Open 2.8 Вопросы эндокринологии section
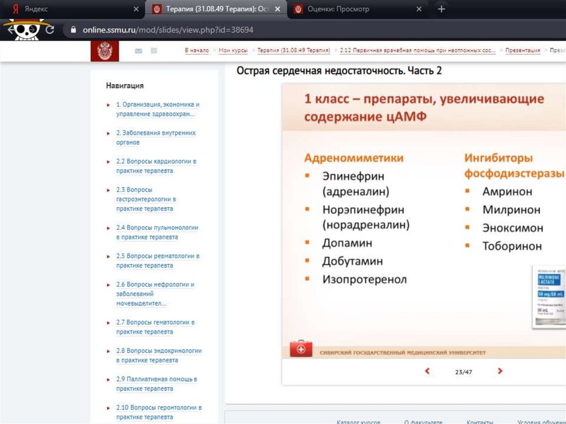This screenshot has width=566, height=424. (159, 355)
